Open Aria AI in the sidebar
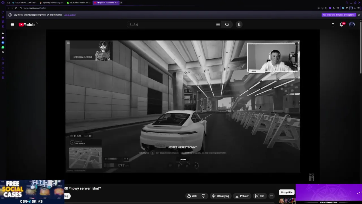Screen dimensions: 362x204 pyautogui.click(x=3, y=33)
